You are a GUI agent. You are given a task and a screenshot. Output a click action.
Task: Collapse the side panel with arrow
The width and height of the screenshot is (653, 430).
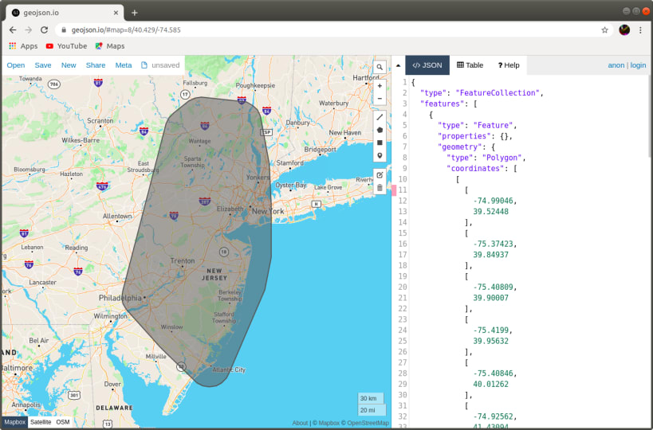pos(398,65)
